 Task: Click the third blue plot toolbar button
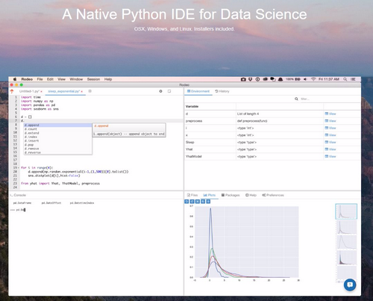point(198,202)
